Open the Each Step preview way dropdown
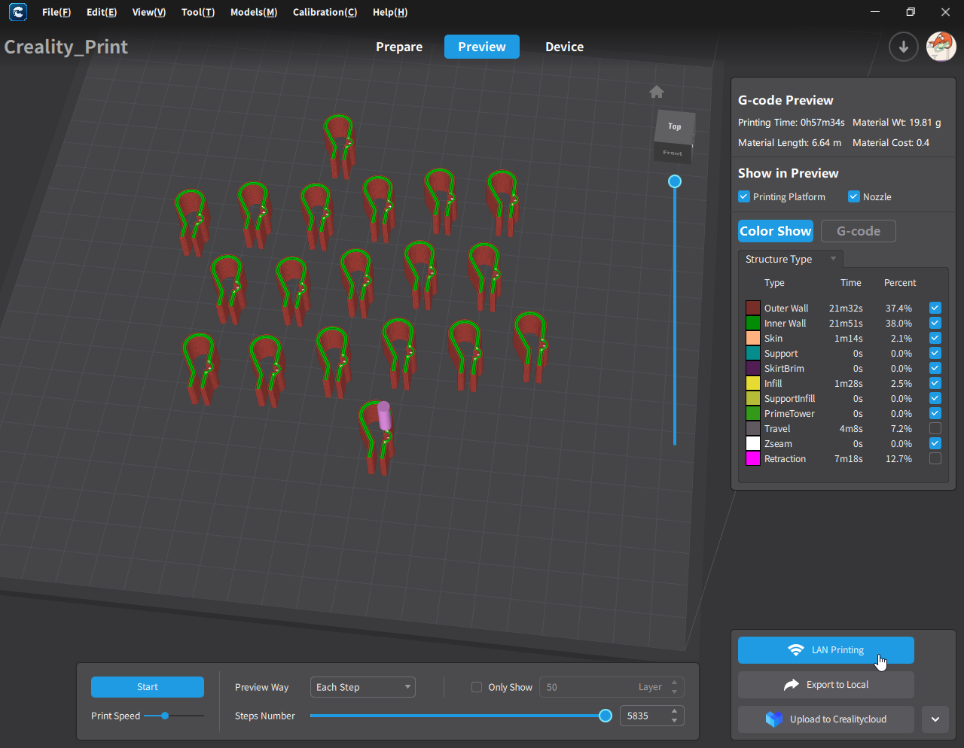The height and width of the screenshot is (748, 964). click(363, 687)
